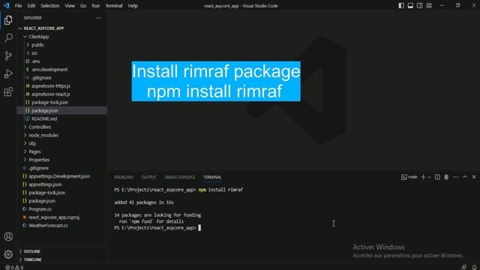This screenshot has width=480, height=270.
Task: Expand the Pages folder
Action: point(61,151)
